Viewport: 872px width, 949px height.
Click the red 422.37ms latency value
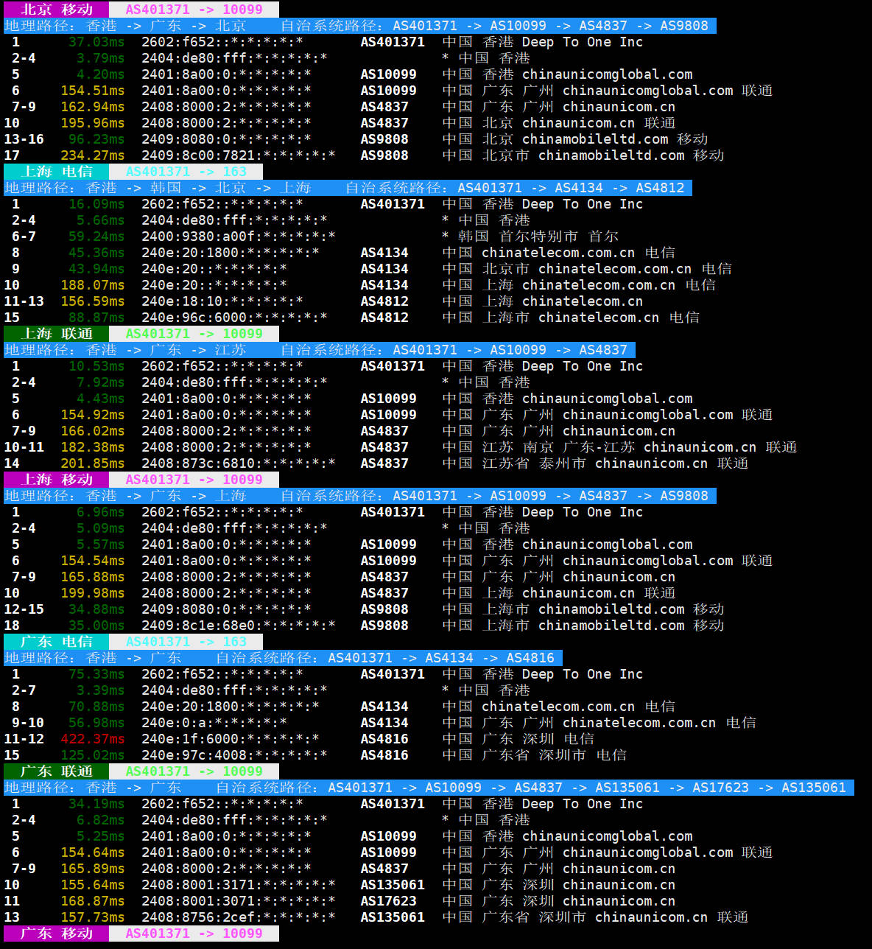click(92, 739)
